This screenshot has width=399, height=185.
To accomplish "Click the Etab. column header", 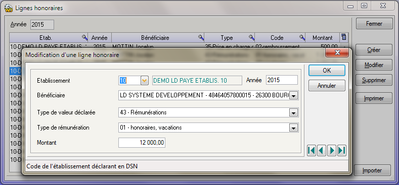I will point(49,38).
